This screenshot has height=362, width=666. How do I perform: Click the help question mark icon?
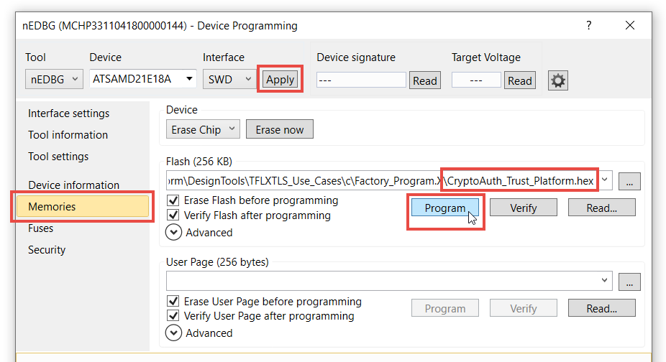(x=588, y=25)
